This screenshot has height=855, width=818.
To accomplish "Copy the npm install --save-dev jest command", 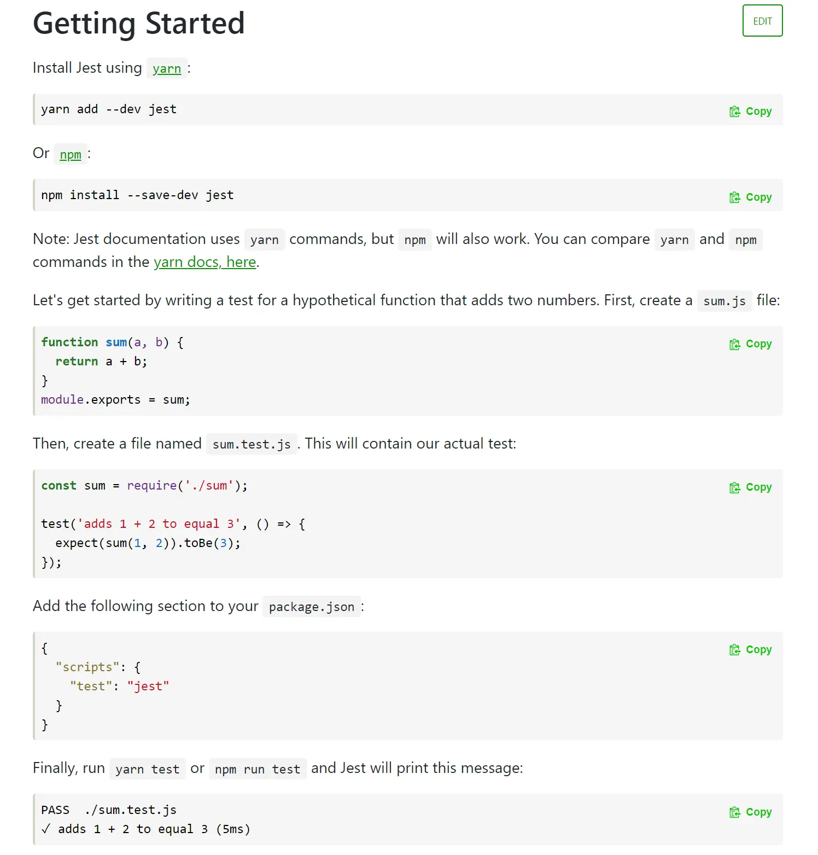I will [751, 197].
